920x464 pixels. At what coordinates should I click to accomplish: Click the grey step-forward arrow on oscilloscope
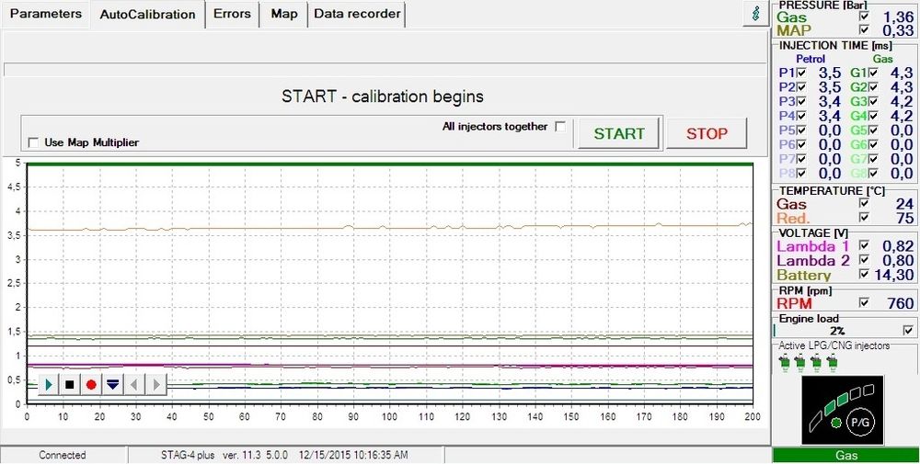click(156, 385)
